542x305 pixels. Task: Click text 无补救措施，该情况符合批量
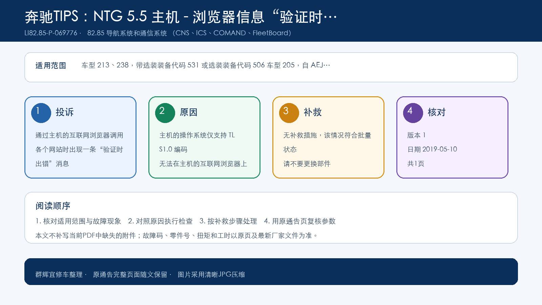click(327, 135)
